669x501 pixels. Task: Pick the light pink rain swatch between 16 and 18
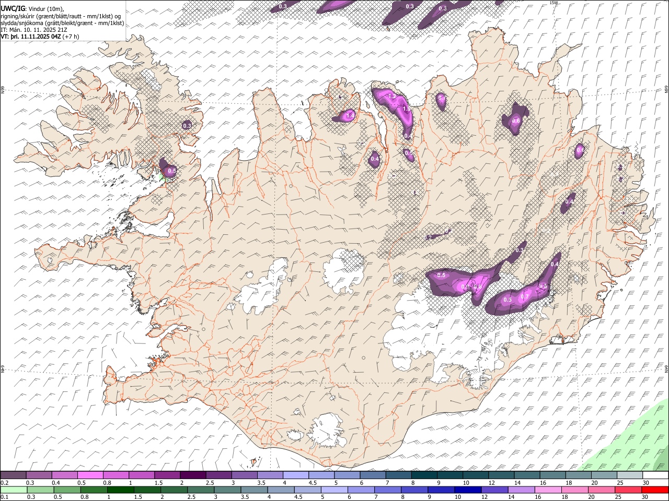547,490
